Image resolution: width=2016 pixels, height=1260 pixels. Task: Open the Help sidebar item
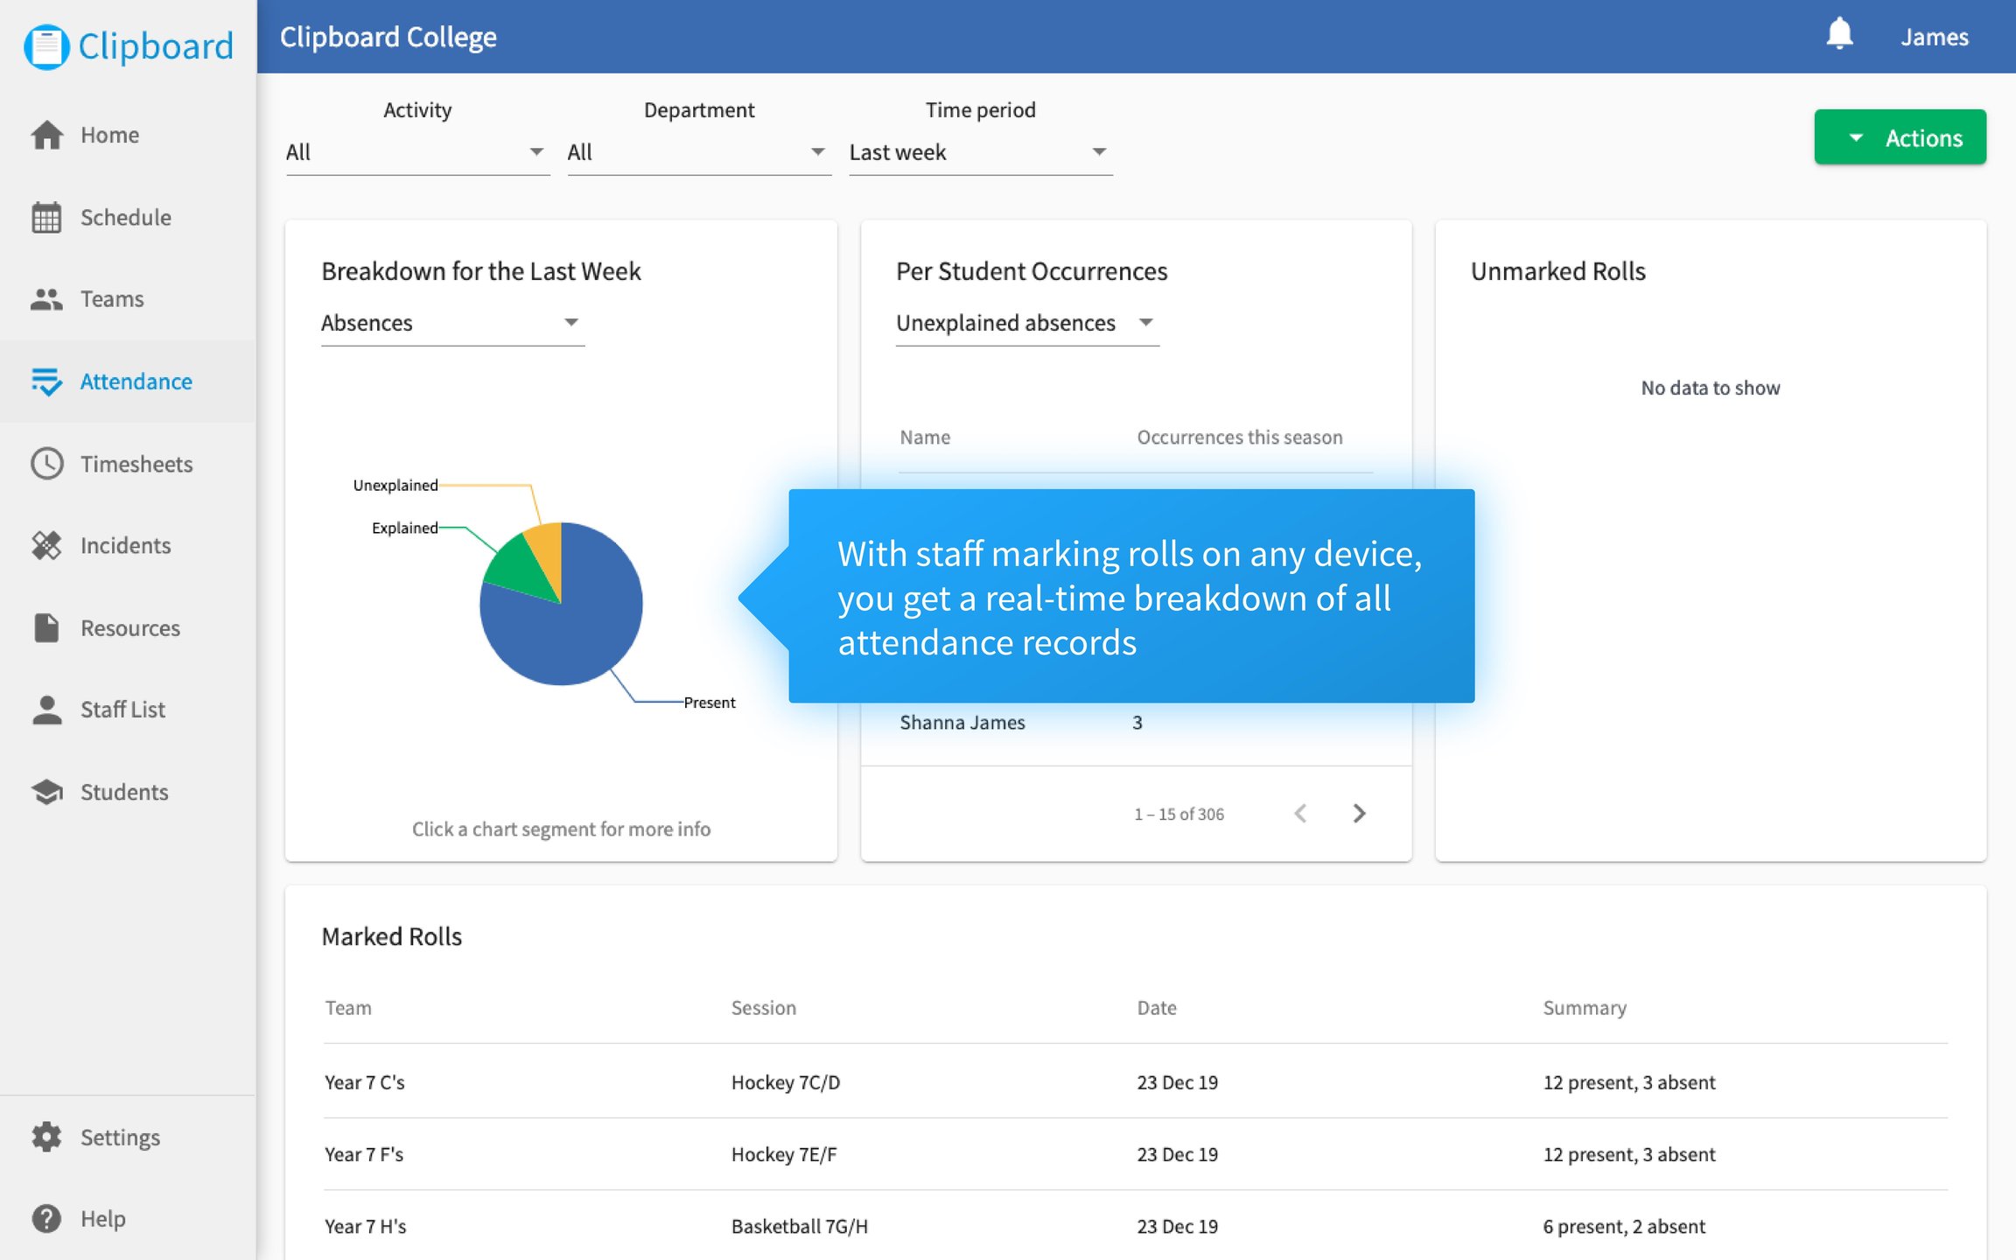(x=102, y=1219)
